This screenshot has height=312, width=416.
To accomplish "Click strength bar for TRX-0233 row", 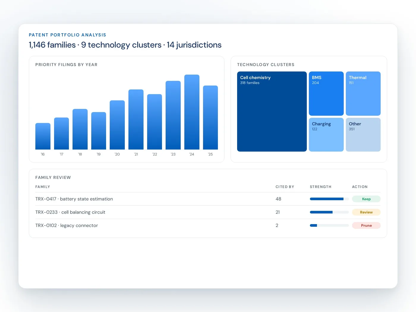I will click(x=329, y=212).
